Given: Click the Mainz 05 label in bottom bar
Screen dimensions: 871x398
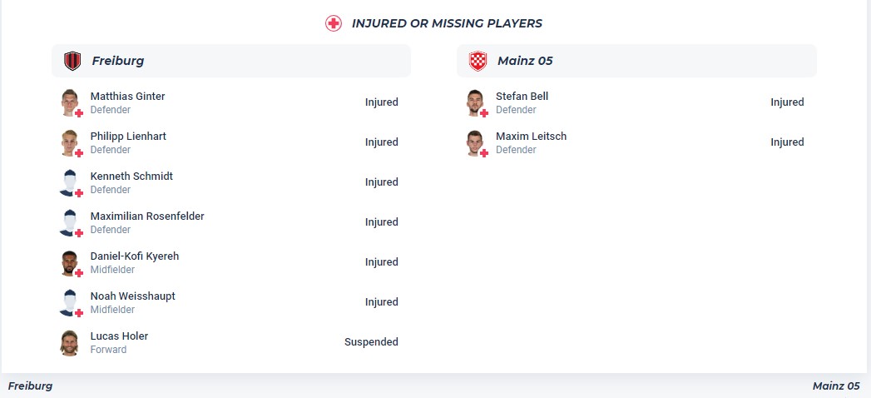Looking at the screenshot, I should [835, 386].
